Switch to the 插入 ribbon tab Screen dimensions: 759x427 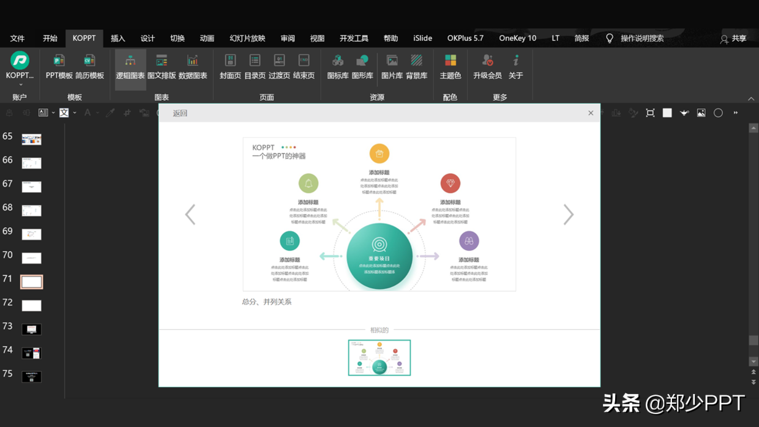[x=118, y=38]
